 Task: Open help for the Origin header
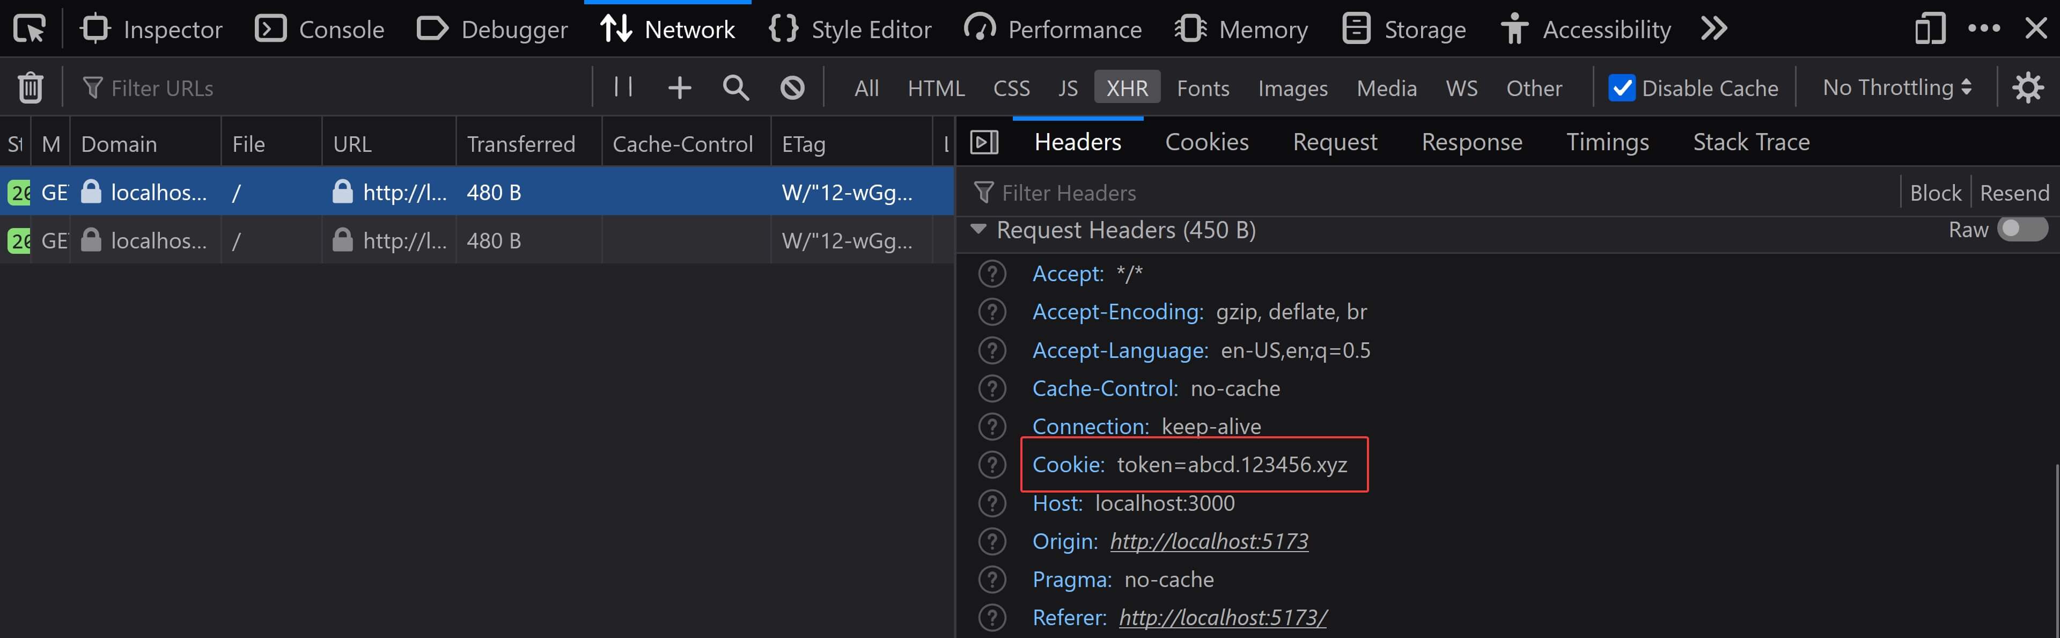tap(991, 541)
